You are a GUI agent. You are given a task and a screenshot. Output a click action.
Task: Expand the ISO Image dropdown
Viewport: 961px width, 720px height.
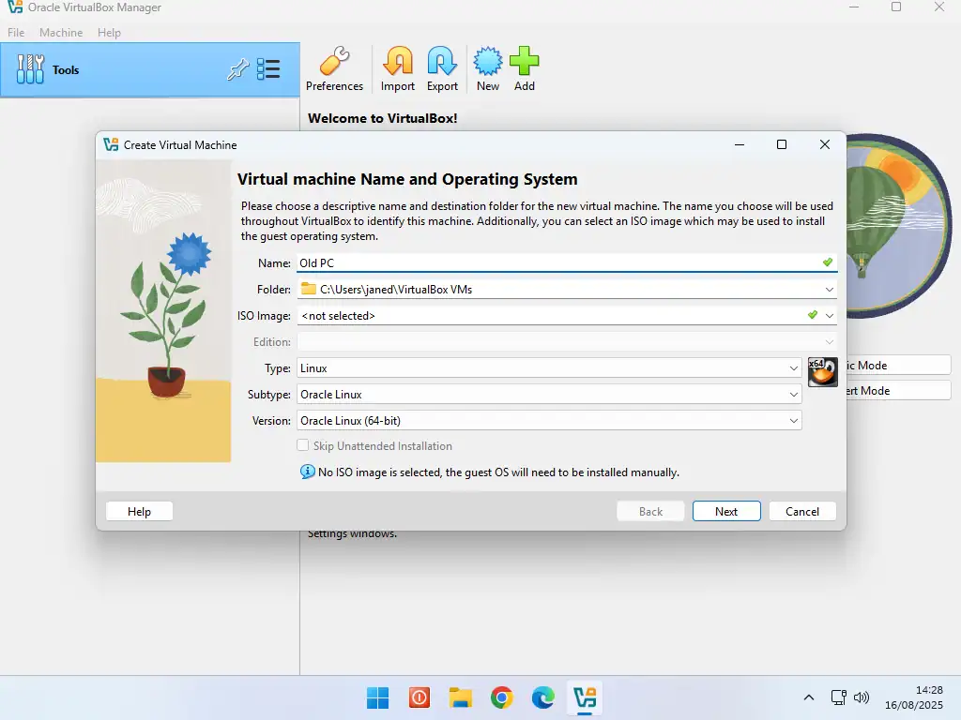coord(830,316)
